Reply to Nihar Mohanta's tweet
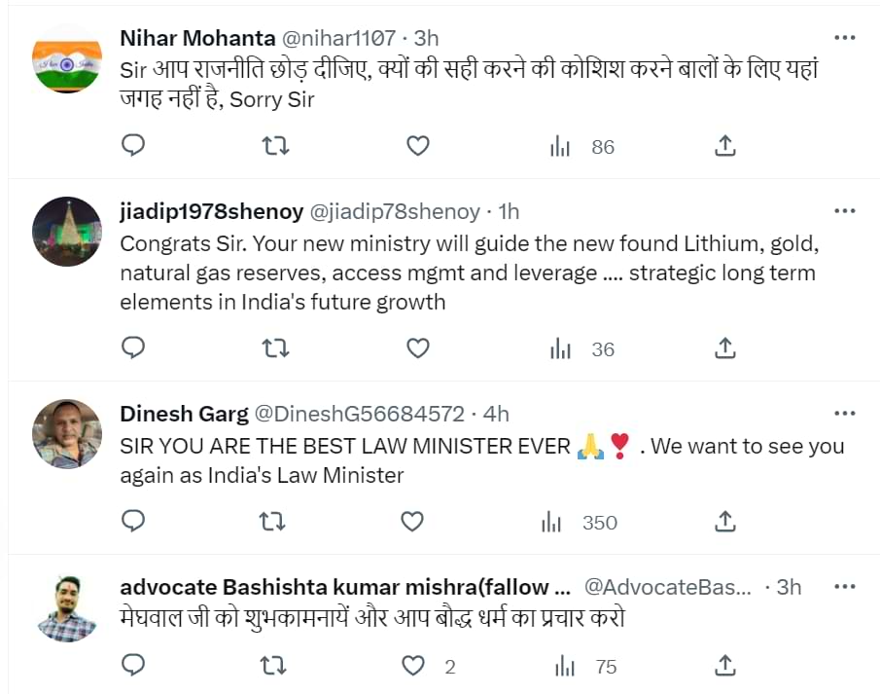 click(133, 146)
